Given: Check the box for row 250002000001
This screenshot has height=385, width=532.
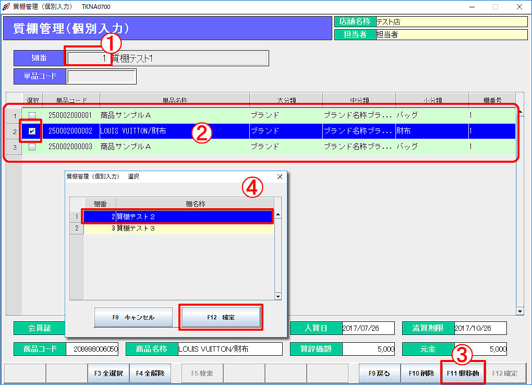Looking at the screenshot, I should click(x=32, y=115).
